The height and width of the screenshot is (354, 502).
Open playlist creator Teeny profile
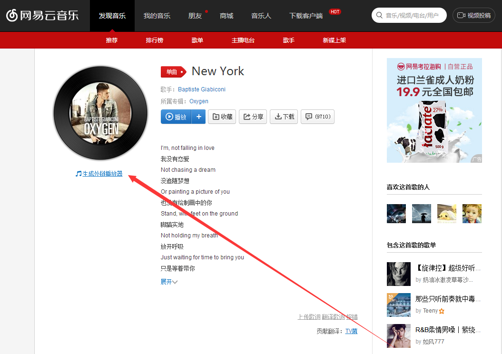430,311
